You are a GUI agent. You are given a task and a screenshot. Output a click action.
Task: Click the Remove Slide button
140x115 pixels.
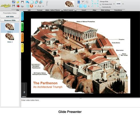(x=10, y=20)
